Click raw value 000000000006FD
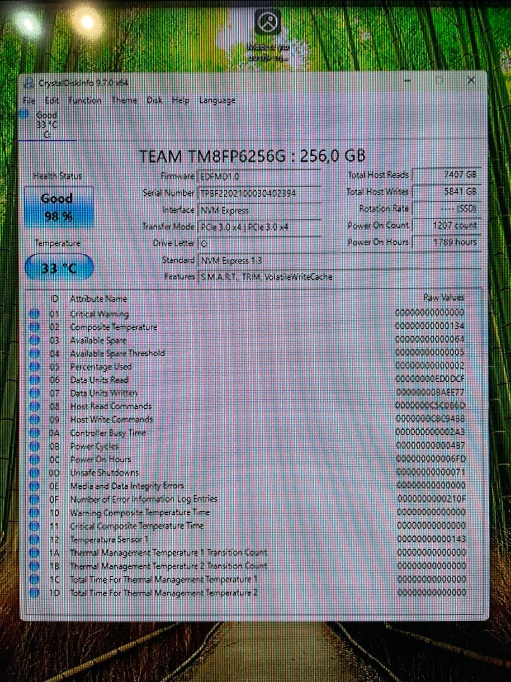The height and width of the screenshot is (682, 511). click(431, 458)
